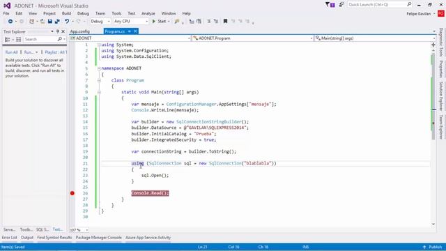Open the Edit menu
The image size is (446, 251).
coord(19,13)
